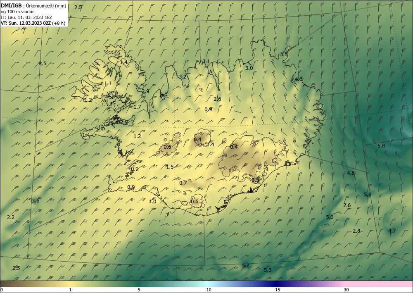Select the 'IT: Lau. 11. 03. 2023 18Z' line
Viewport: 413px width, 293px height.
coord(26,17)
